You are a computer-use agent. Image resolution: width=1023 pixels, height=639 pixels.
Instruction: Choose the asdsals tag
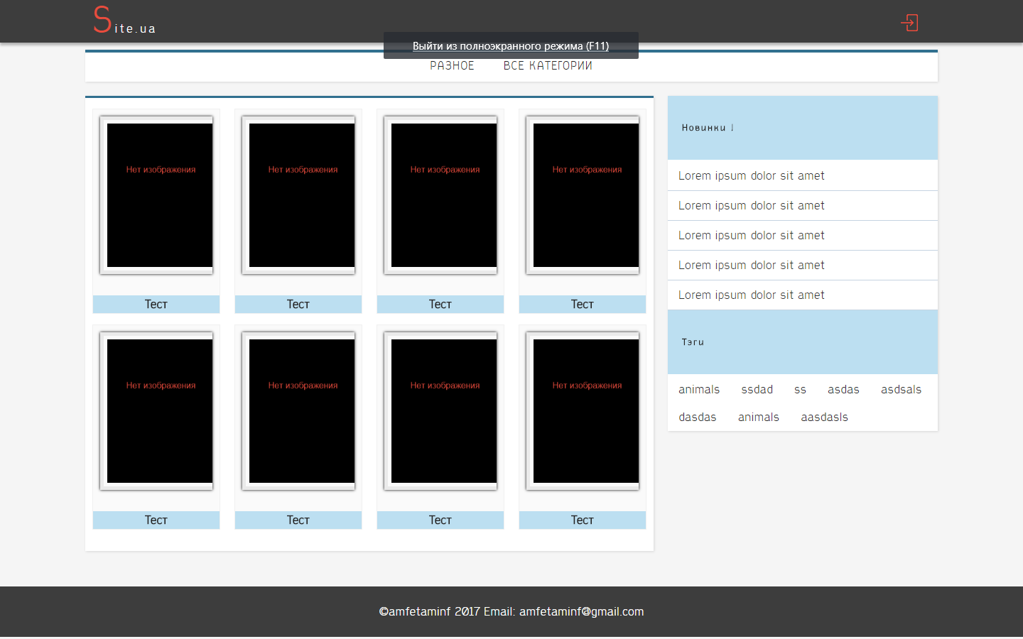[901, 390]
